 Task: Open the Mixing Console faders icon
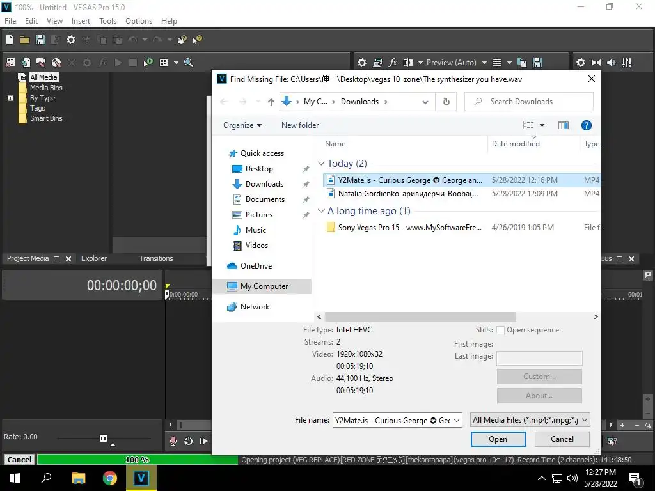pos(627,63)
